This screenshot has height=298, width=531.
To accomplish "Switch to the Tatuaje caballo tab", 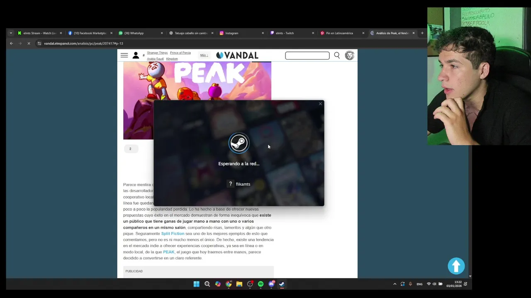I will (x=191, y=33).
